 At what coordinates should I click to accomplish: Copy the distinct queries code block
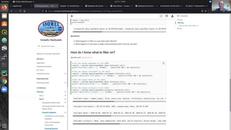pos(164,63)
